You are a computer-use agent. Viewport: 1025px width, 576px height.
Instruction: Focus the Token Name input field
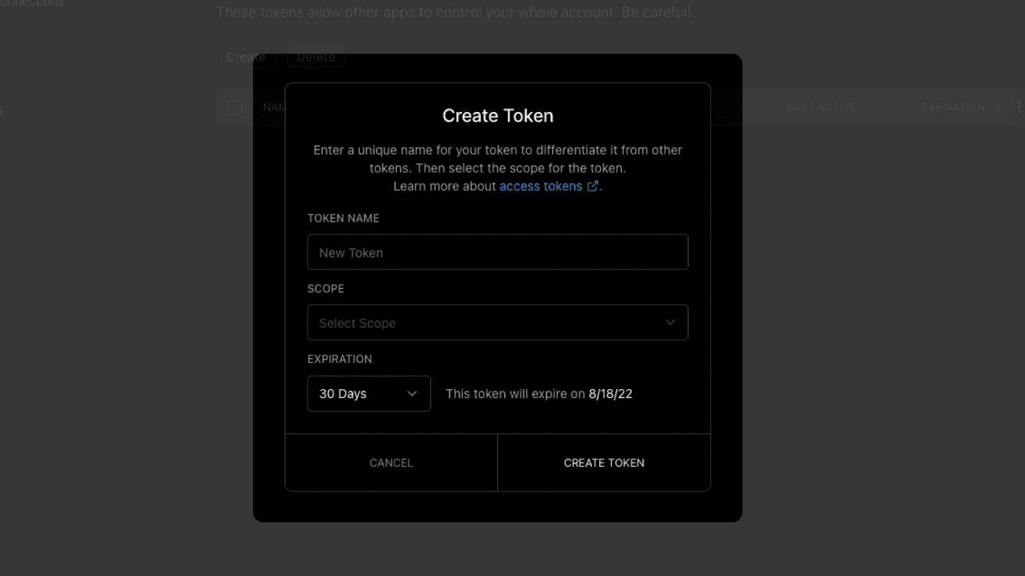tap(497, 252)
